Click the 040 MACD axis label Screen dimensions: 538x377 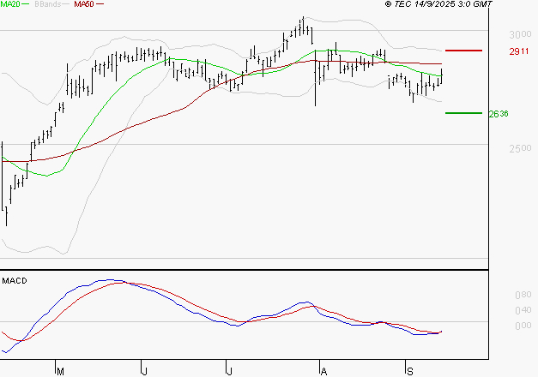pyautogui.click(x=523, y=310)
